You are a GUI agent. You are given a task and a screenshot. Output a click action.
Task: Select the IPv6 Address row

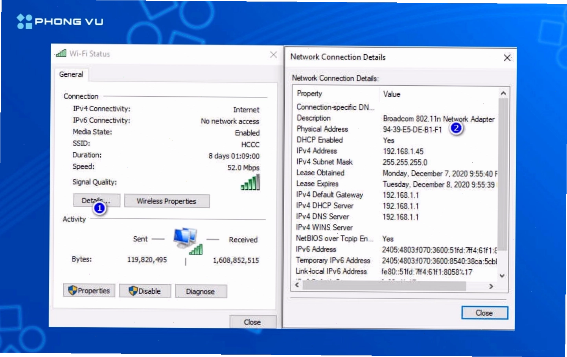396,250
